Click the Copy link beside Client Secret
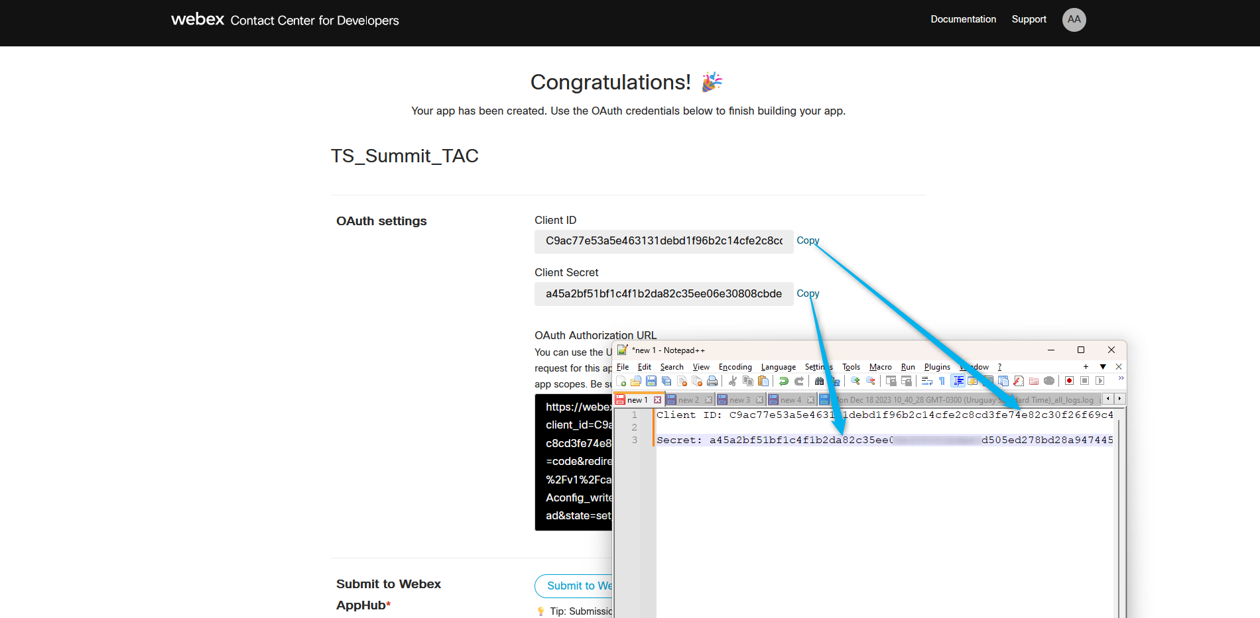The image size is (1260, 618). 808,293
